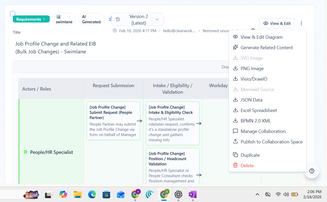Viewport: 327px width, 202px height.
Task: Open the Version 2 (Latest) selector
Action: (x=138, y=19)
